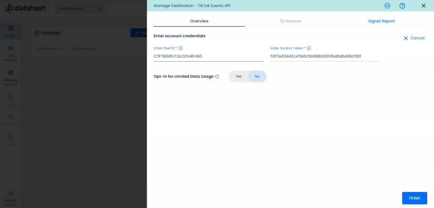Click the Pixel ID input field
The width and height of the screenshot is (434, 208).
tap(209, 56)
